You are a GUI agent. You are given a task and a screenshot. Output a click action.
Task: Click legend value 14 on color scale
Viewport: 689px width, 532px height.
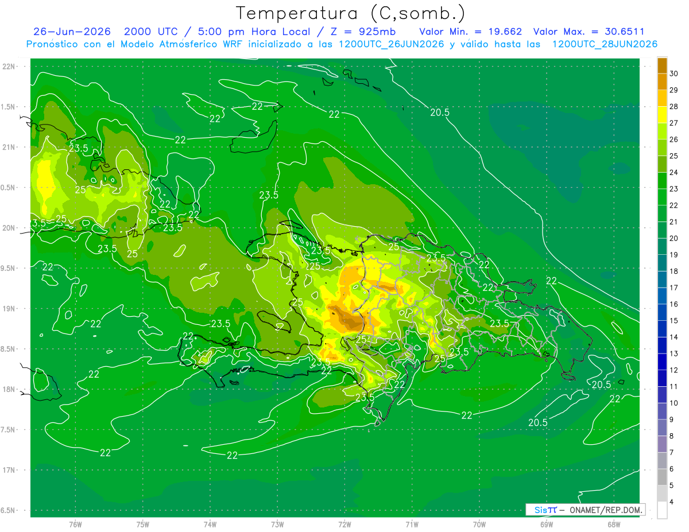674,337
